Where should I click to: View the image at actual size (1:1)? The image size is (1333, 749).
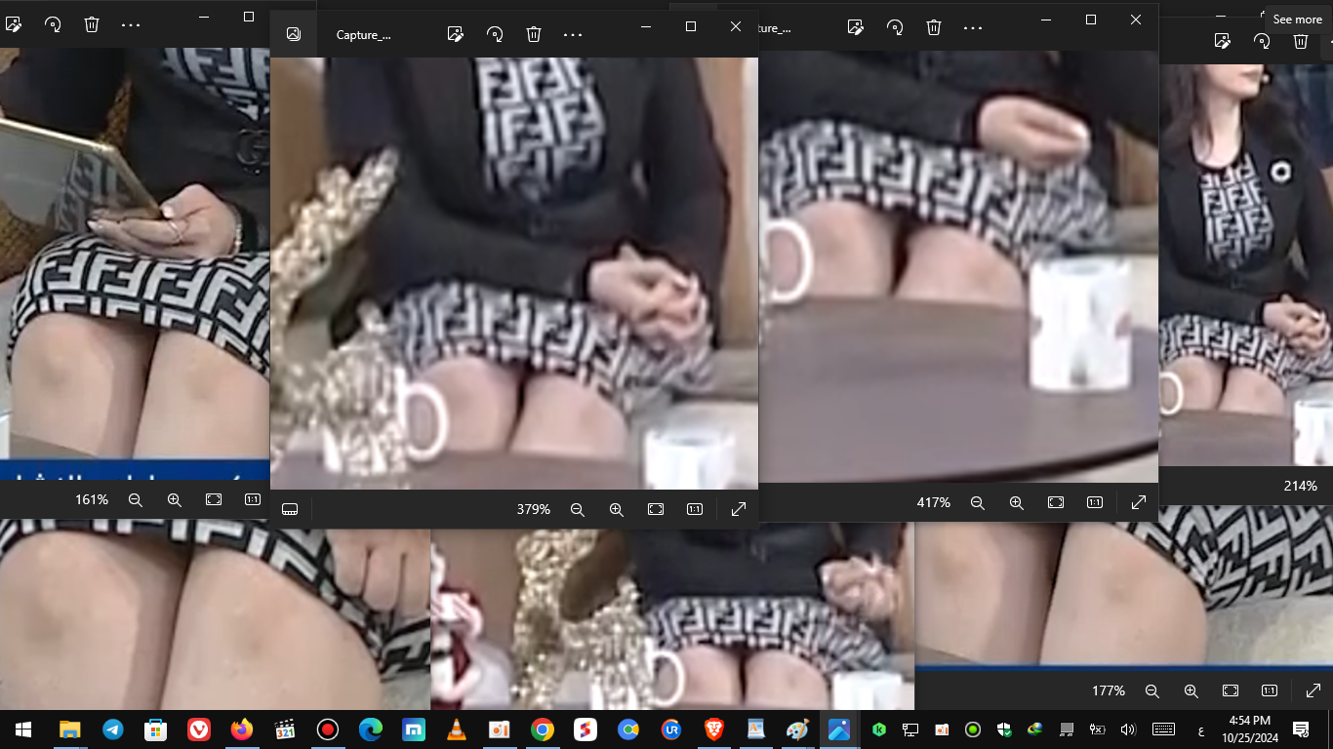point(694,508)
